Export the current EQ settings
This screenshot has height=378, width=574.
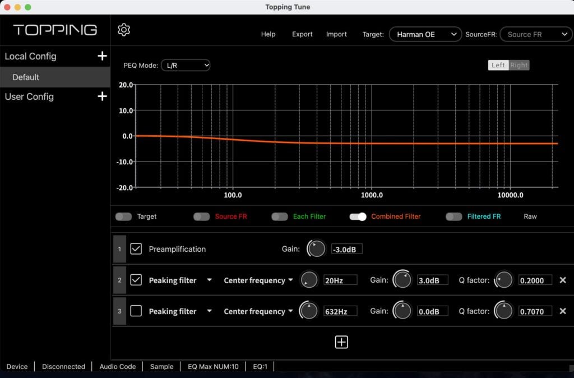pyautogui.click(x=302, y=34)
